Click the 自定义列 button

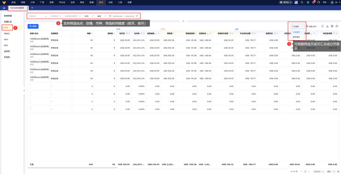(x=311, y=26)
